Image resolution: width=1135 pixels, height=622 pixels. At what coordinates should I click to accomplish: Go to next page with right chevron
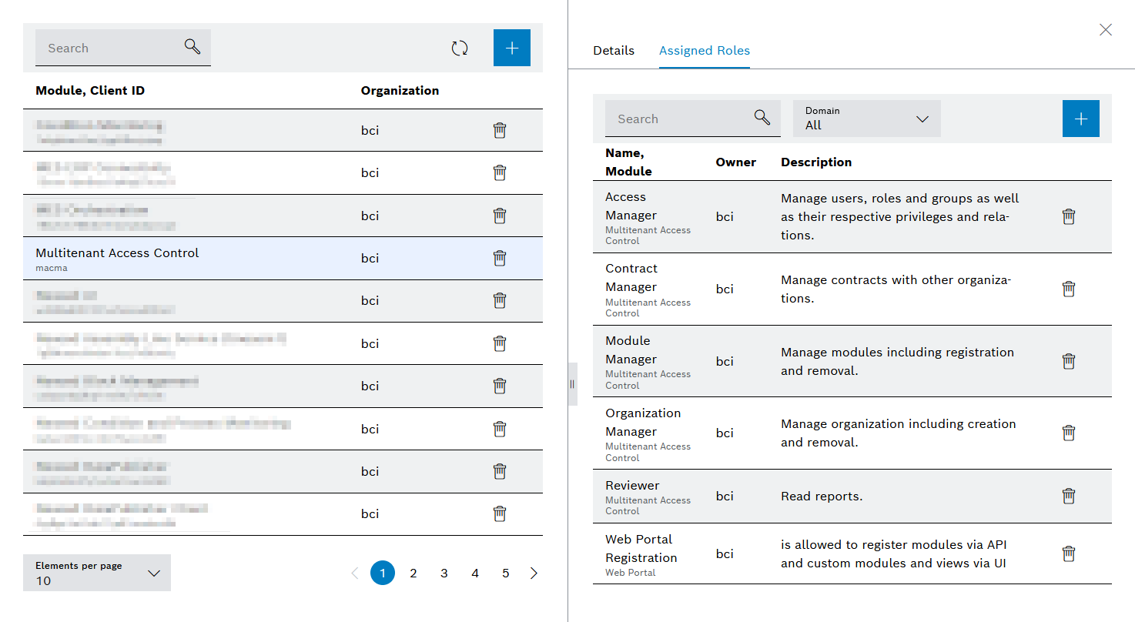tap(534, 573)
